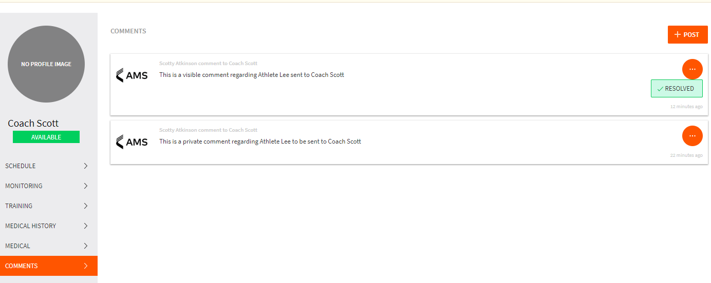Open the Training sidebar section
711x283 pixels.
[x=49, y=206]
